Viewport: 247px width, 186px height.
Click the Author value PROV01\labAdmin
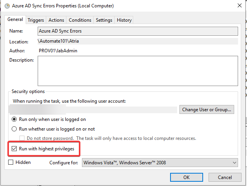[x=58, y=51]
